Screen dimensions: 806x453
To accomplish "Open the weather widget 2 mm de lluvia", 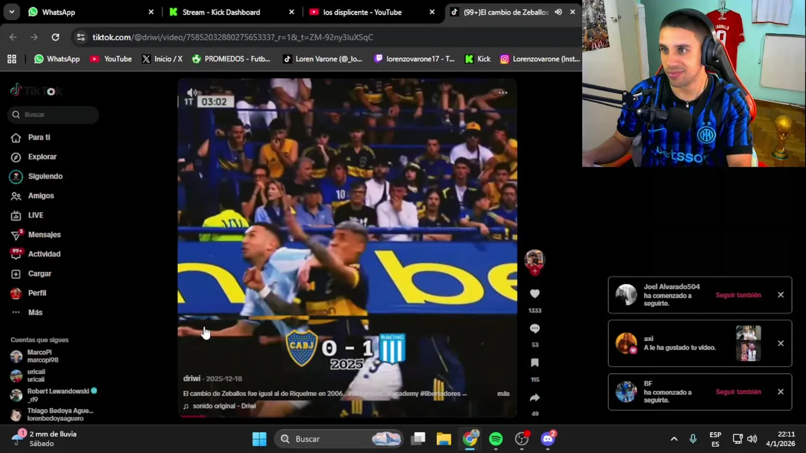I will tap(44, 439).
